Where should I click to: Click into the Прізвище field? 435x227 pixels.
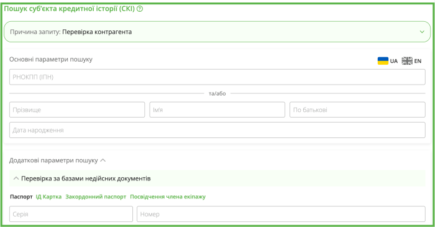[x=77, y=109]
